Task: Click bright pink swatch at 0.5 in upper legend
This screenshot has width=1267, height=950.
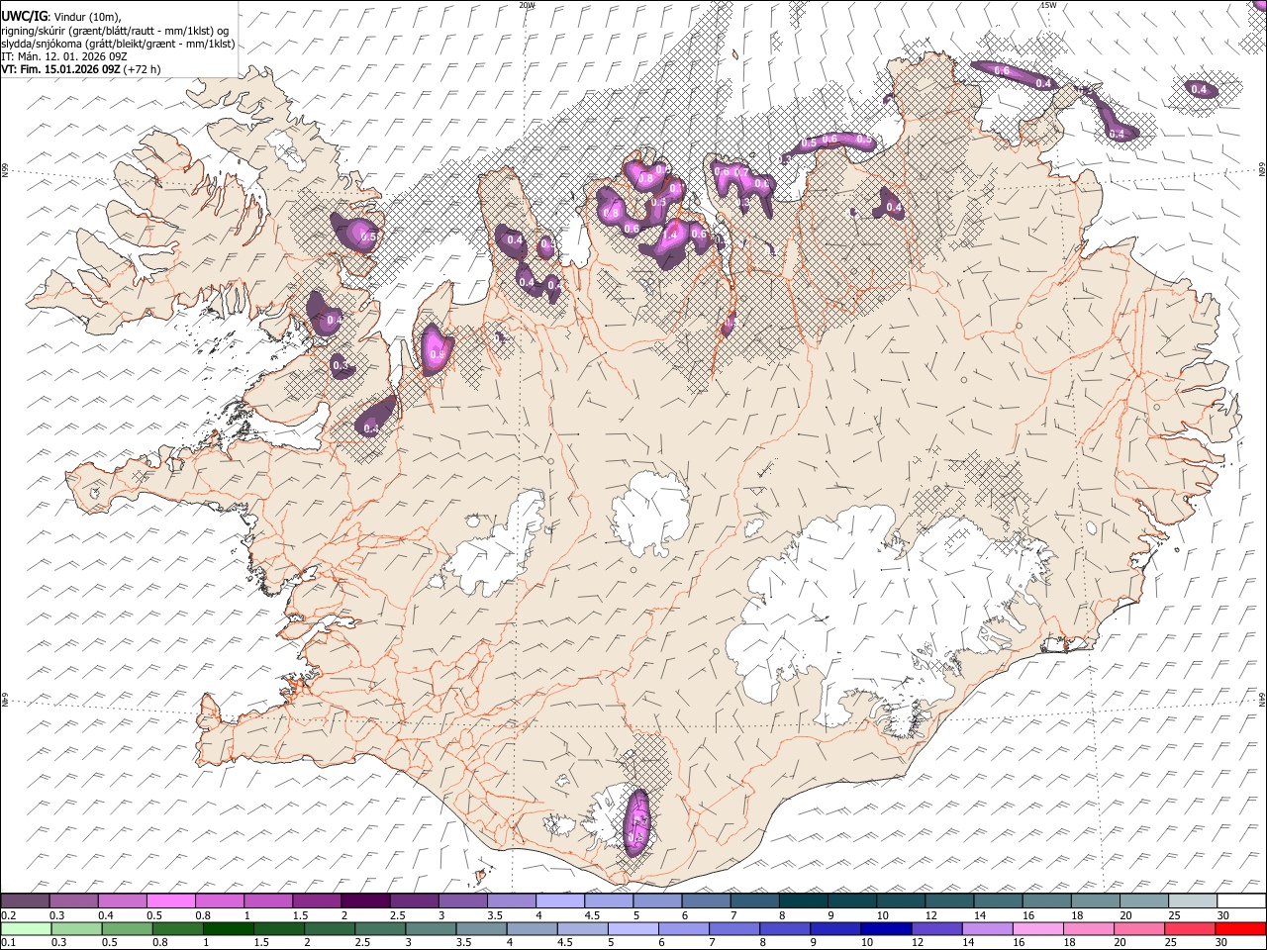Action: [171, 902]
